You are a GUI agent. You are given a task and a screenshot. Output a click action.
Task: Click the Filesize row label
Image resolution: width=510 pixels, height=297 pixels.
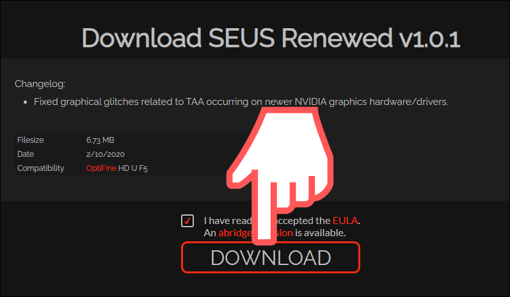click(x=31, y=140)
